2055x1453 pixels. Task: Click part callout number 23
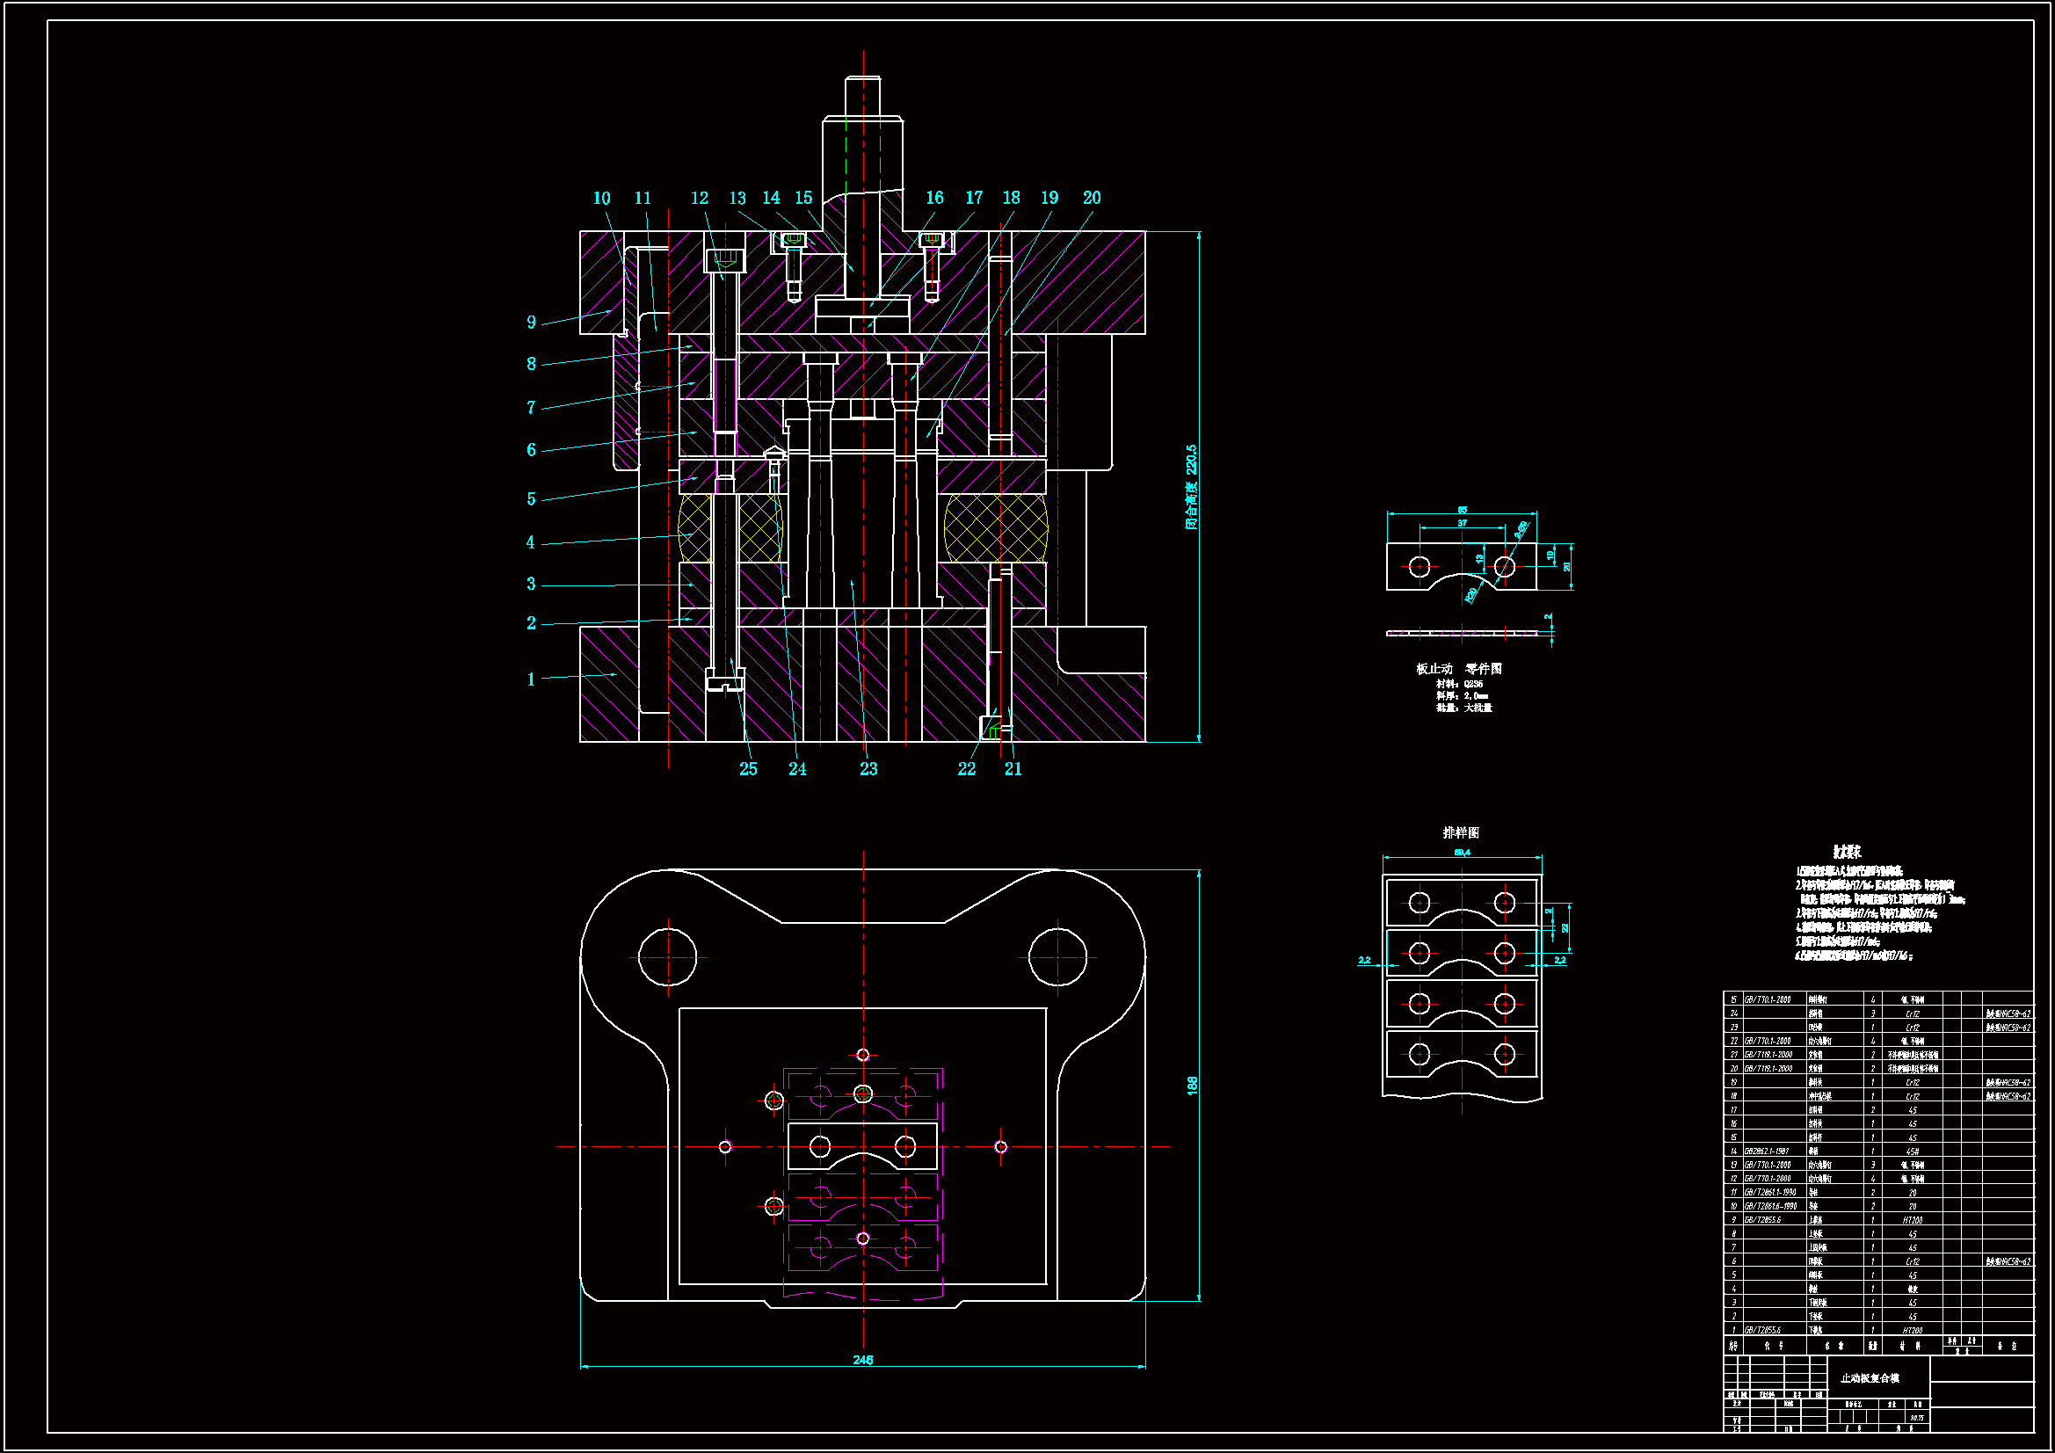(x=868, y=769)
